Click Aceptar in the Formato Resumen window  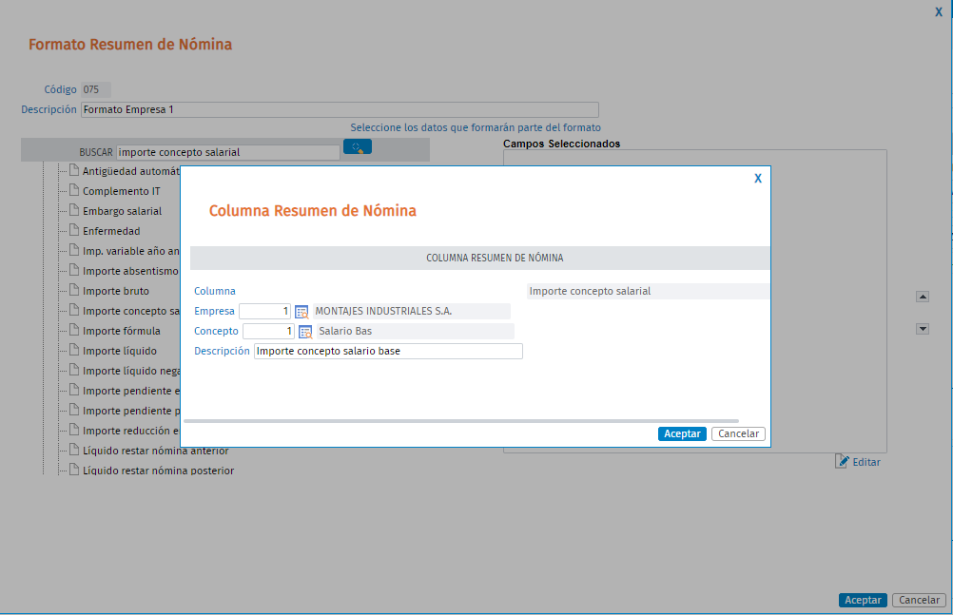[863, 600]
